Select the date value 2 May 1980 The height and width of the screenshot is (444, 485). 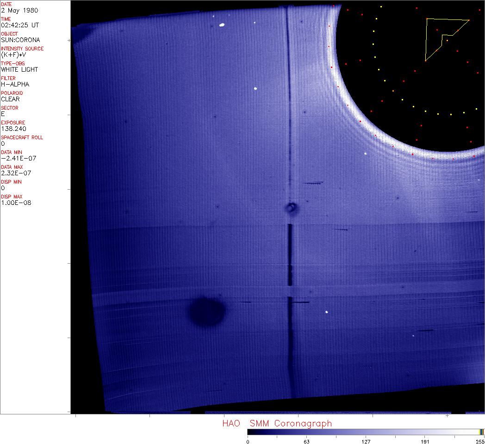click(x=20, y=10)
